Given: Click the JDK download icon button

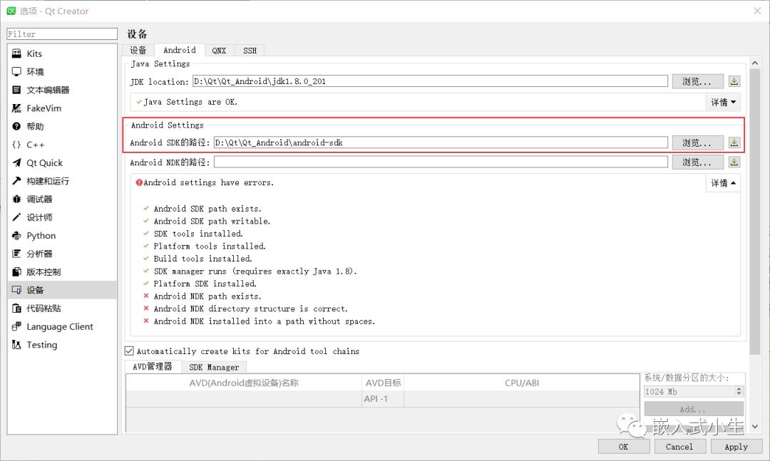Looking at the screenshot, I should 734,81.
